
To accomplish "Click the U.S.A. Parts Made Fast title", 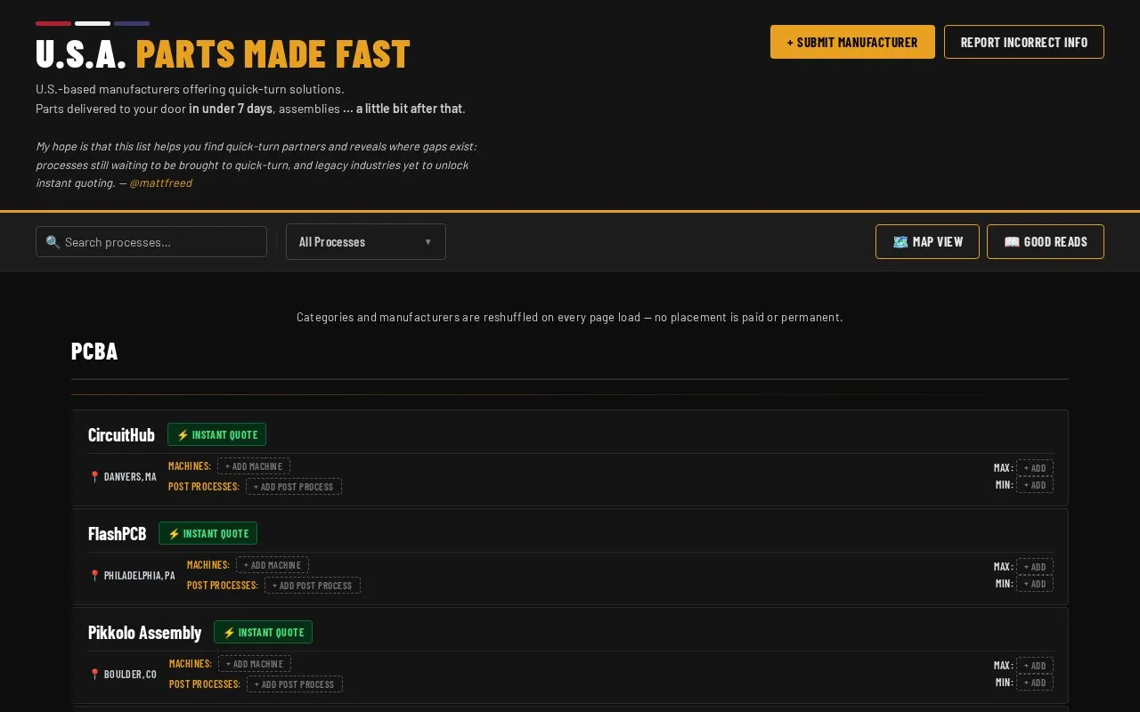I will click(223, 54).
